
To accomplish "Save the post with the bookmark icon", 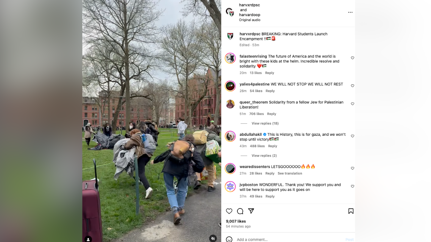I will point(351,211).
